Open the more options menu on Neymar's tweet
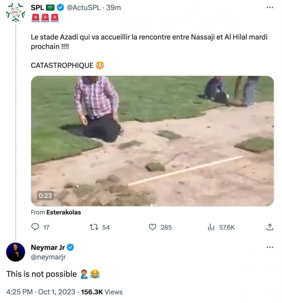 click(x=270, y=247)
